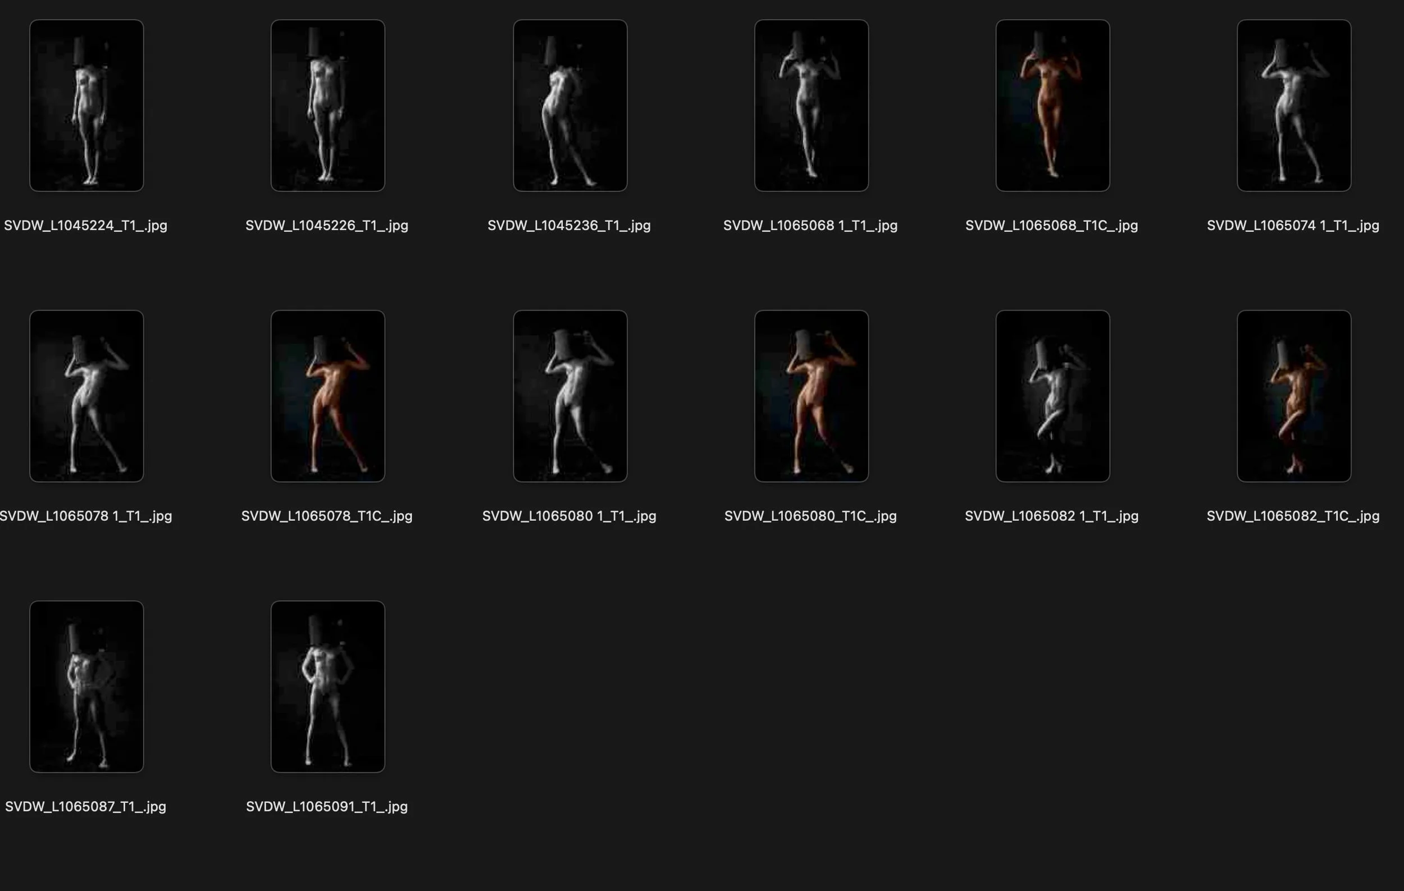This screenshot has height=891, width=1404.
Task: Select thumbnail SVDW_L1065087_T1_.jpg
Action: (86, 687)
